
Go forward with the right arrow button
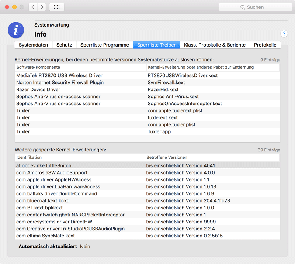pos(42,7)
